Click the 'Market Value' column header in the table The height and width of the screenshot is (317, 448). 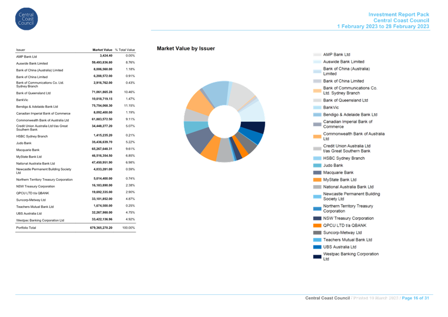pyautogui.click(x=102, y=50)
